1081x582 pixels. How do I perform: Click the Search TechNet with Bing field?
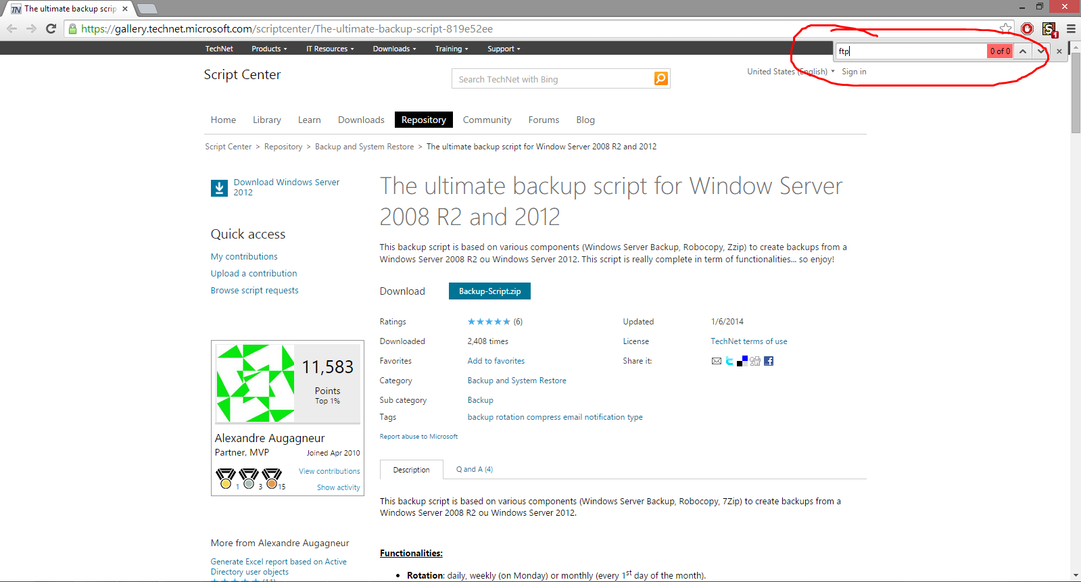(553, 79)
